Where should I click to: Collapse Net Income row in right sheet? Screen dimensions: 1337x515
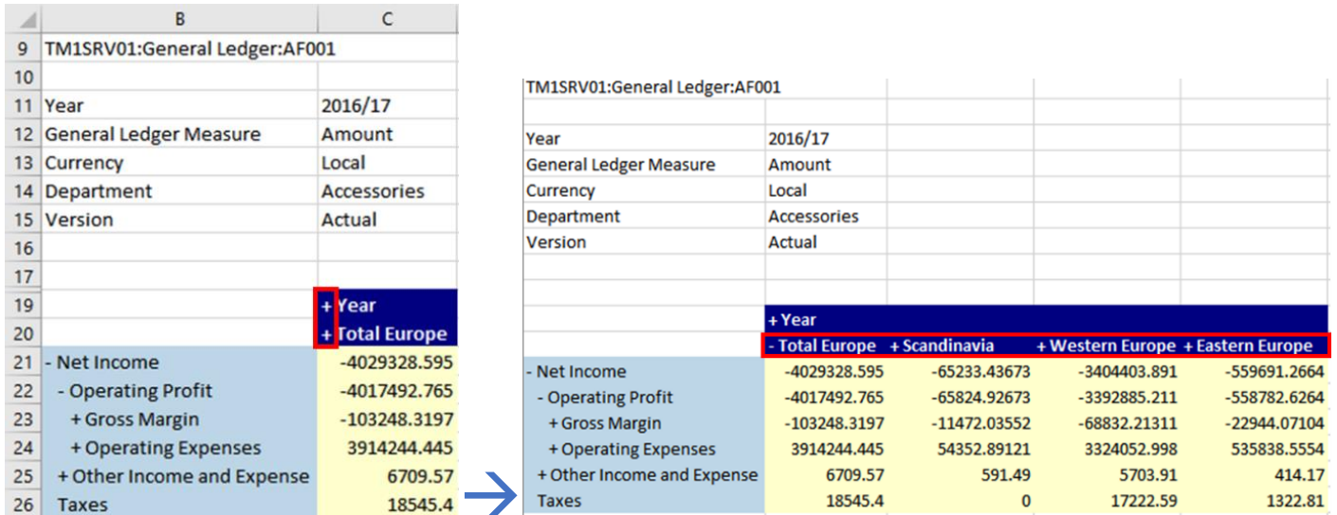530,372
